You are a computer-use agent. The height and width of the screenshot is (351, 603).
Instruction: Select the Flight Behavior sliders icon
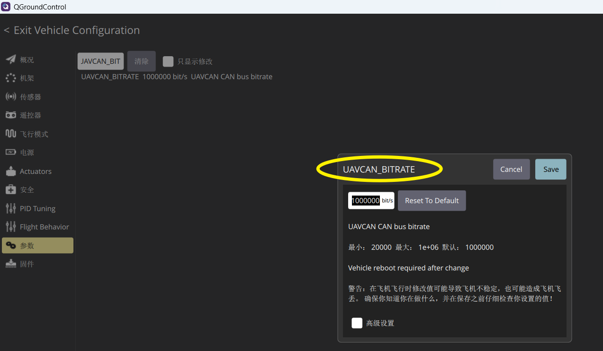pyautogui.click(x=10, y=227)
